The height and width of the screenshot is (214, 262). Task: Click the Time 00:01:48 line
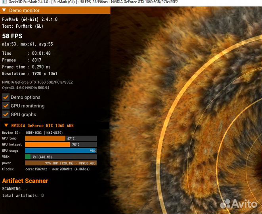coord(26,53)
